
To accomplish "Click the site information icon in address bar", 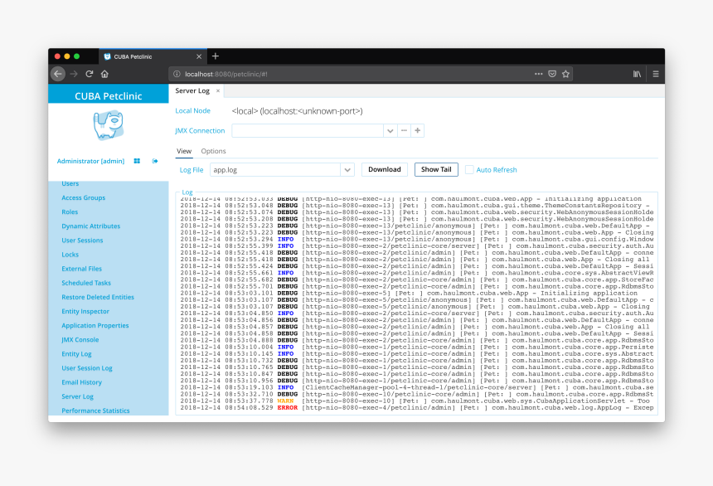I will click(177, 74).
